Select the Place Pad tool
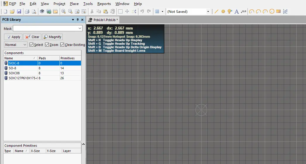The height and width of the screenshot is (164, 306). pyautogui.click(x=223, y=12)
